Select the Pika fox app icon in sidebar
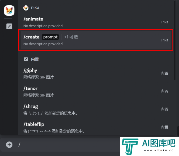This screenshot has width=179, height=156. (9, 10)
